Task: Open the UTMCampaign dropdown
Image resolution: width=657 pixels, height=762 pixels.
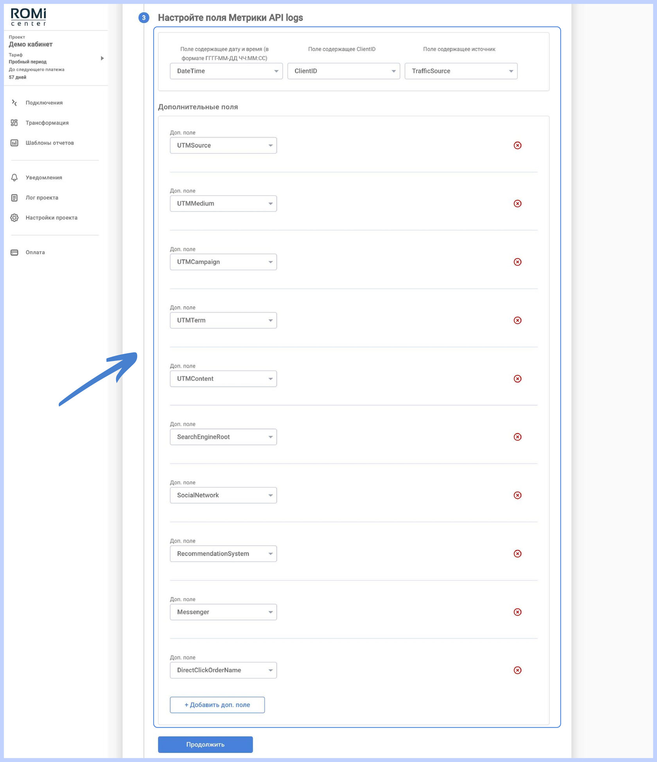Action: (223, 262)
